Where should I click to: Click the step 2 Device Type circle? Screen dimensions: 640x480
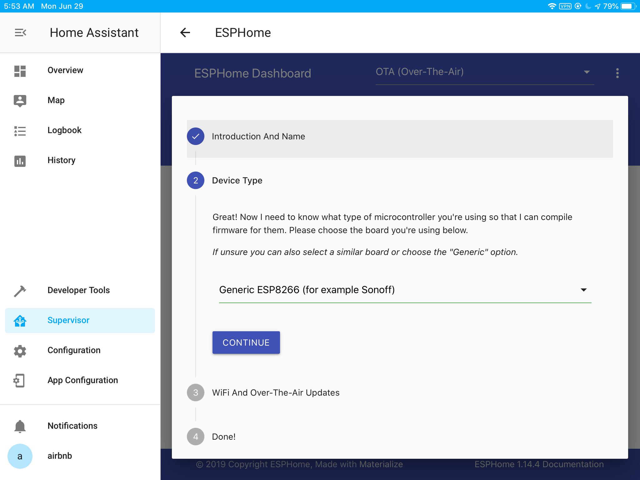(x=196, y=180)
